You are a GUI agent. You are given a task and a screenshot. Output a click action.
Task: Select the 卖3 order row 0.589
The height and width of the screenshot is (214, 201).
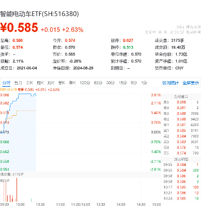coord(181,114)
